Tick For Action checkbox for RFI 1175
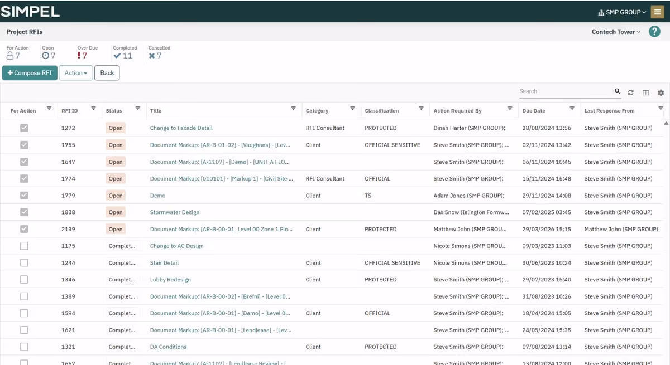 (x=24, y=246)
